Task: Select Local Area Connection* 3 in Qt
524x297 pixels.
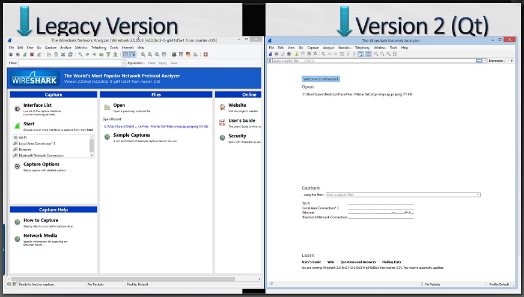Action: coord(320,208)
